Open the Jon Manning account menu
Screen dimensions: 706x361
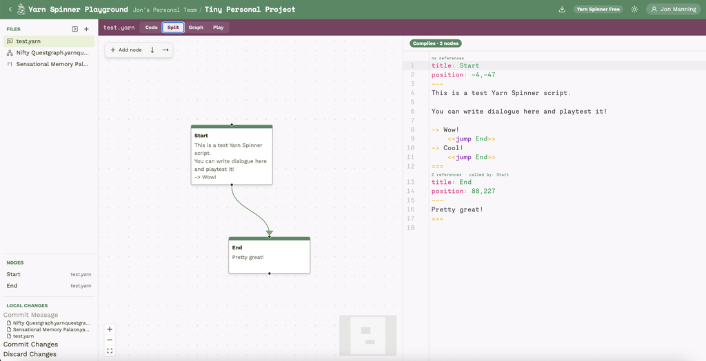tap(674, 9)
